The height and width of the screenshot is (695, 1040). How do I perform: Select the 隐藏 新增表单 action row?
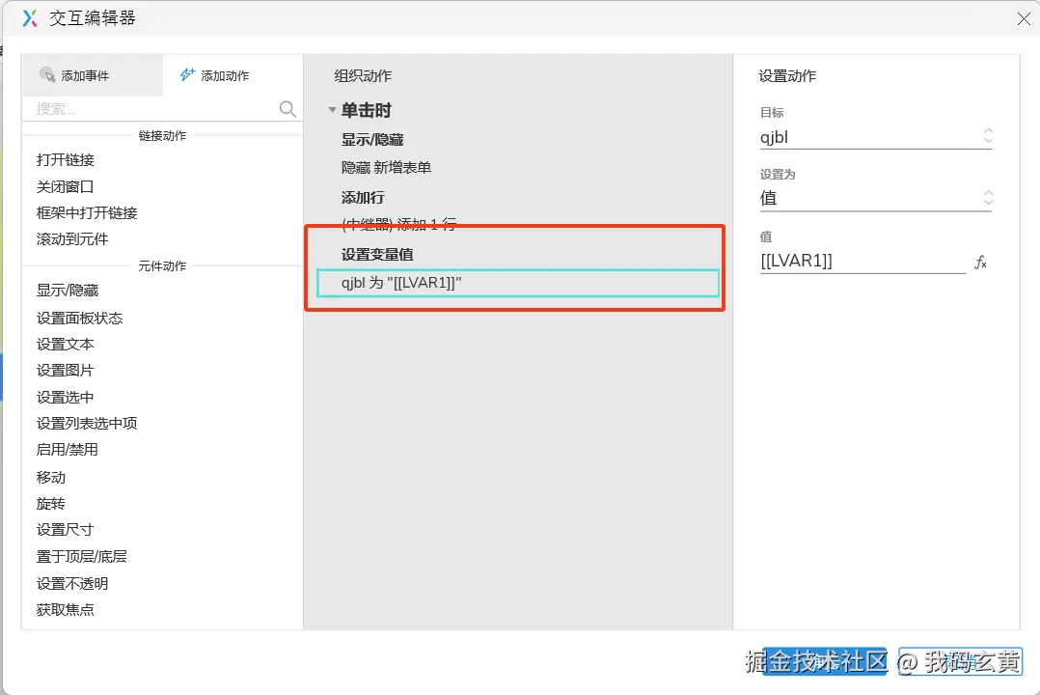click(386, 168)
